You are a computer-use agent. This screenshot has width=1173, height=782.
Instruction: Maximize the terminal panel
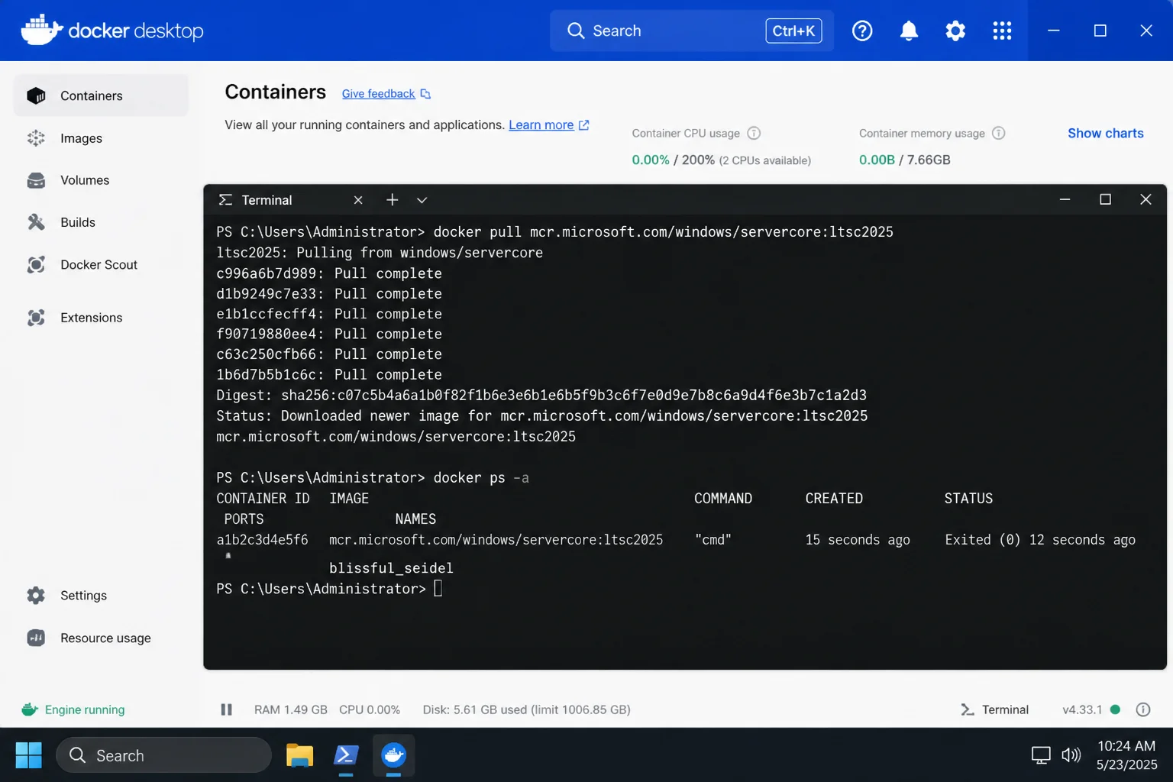click(1105, 199)
